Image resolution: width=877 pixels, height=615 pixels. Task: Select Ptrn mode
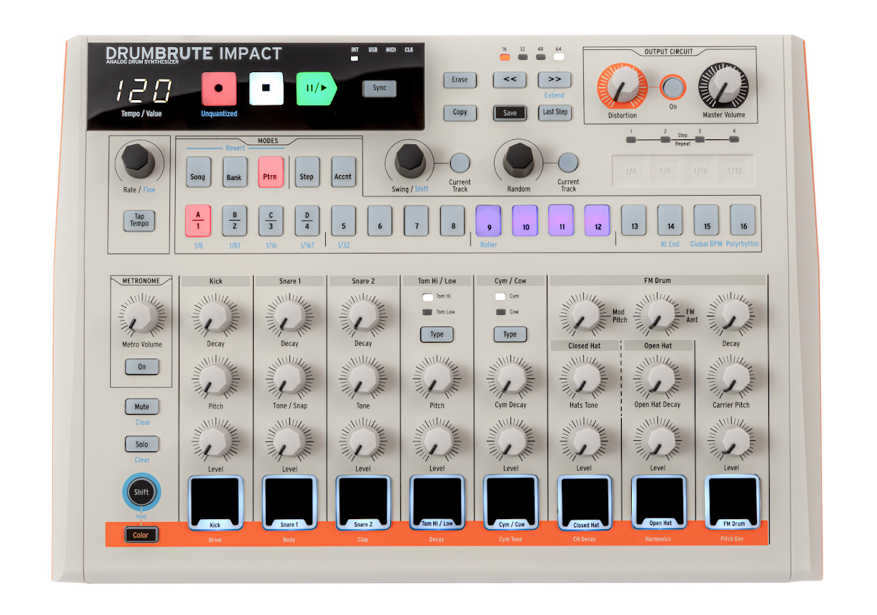pos(271,172)
